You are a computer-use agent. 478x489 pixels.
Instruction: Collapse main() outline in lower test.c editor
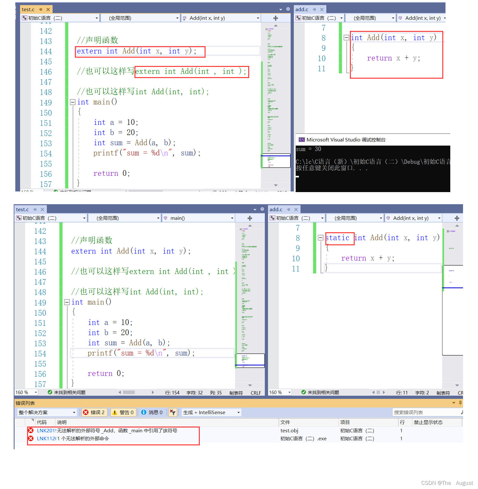(x=67, y=302)
